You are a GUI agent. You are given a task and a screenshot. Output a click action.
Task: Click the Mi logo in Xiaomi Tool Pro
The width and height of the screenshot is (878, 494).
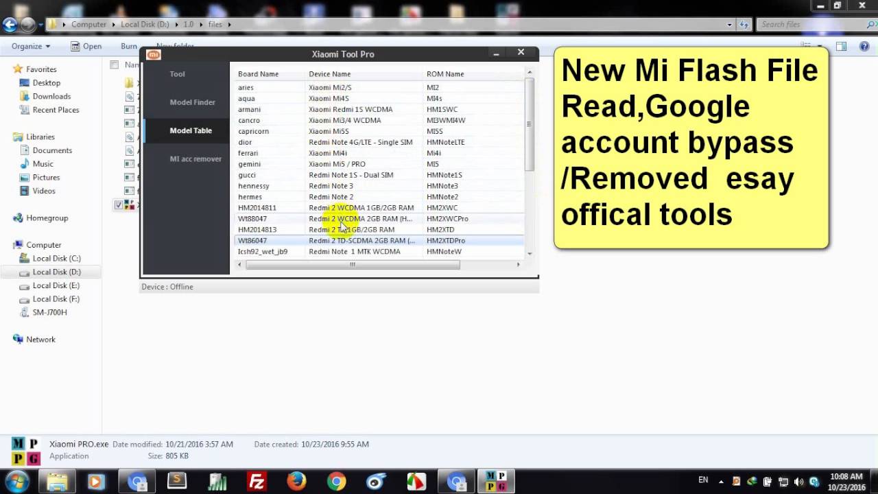(x=154, y=54)
